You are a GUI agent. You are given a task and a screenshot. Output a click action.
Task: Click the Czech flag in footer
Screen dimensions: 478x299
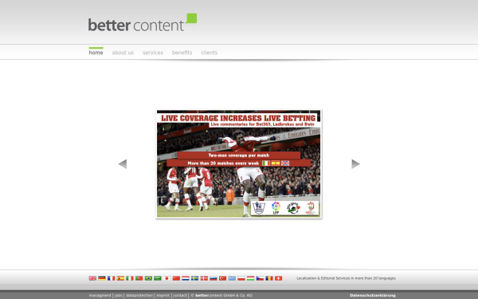tap(260, 278)
